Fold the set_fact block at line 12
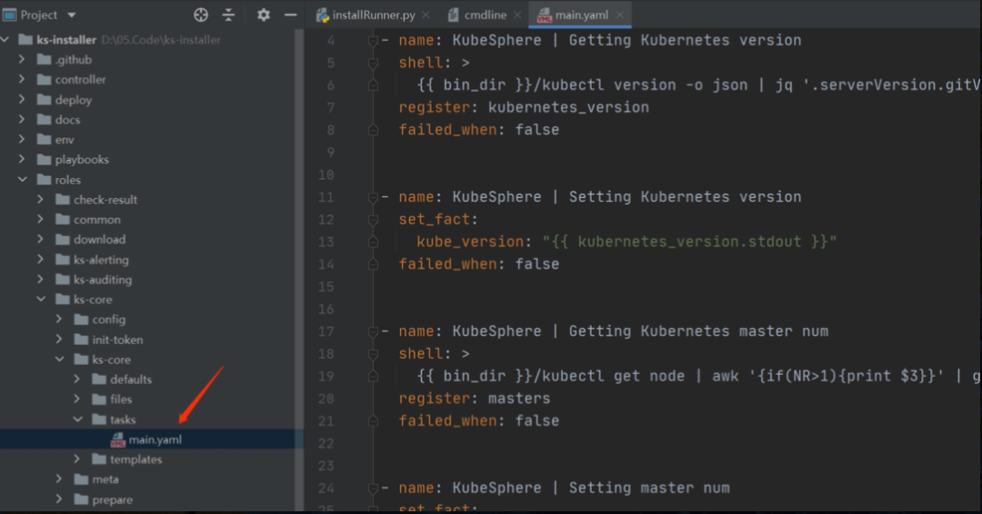The height and width of the screenshot is (514, 982). [x=373, y=220]
